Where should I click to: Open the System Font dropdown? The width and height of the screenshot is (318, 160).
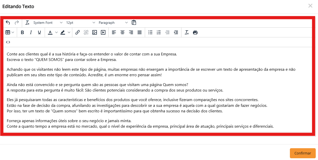point(48,23)
